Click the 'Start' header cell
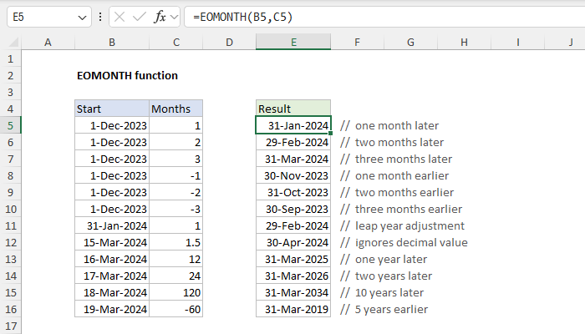Image resolution: width=585 pixels, height=334 pixels. coord(112,109)
